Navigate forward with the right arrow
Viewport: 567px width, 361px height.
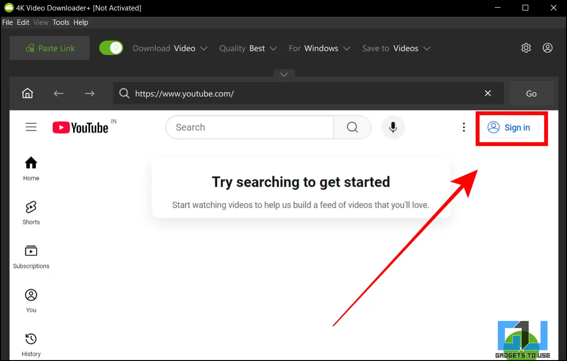coord(89,94)
